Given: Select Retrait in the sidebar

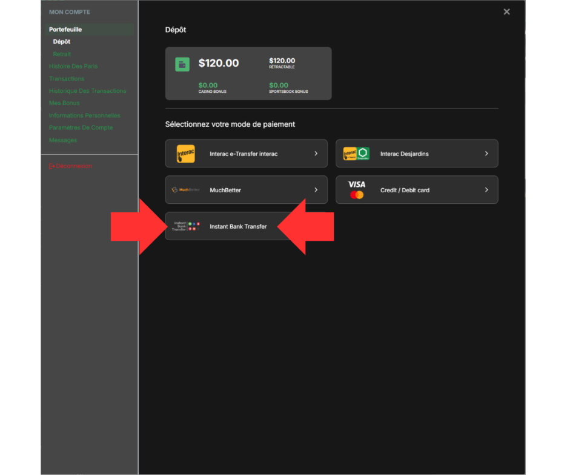Looking at the screenshot, I should pos(62,54).
